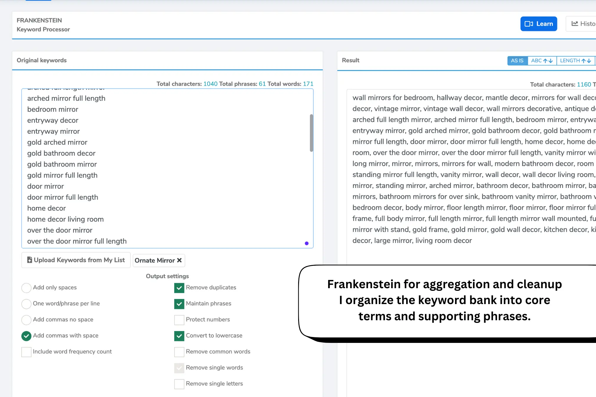
Task: Select Add commas with space option
Action: [26, 336]
